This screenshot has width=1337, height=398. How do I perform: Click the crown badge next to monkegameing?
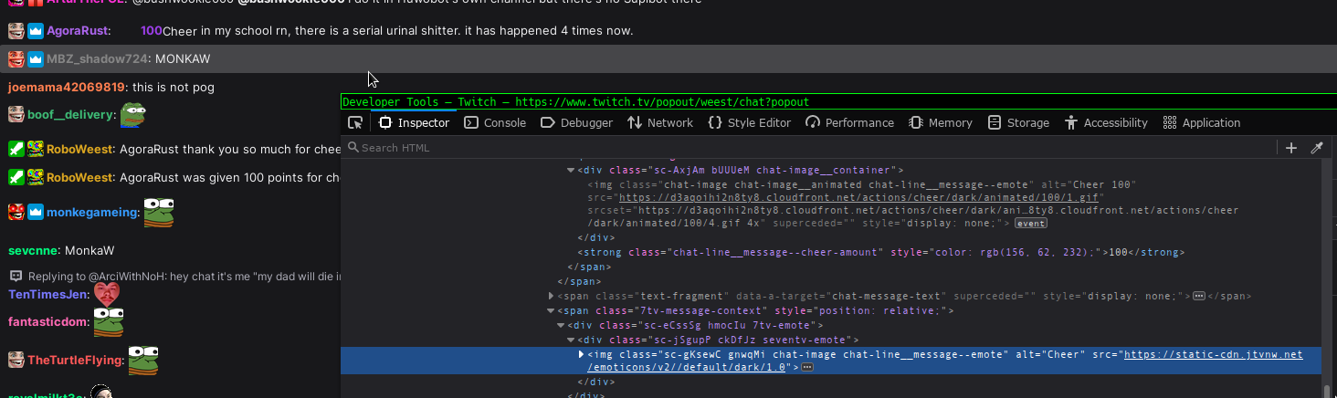[35, 213]
